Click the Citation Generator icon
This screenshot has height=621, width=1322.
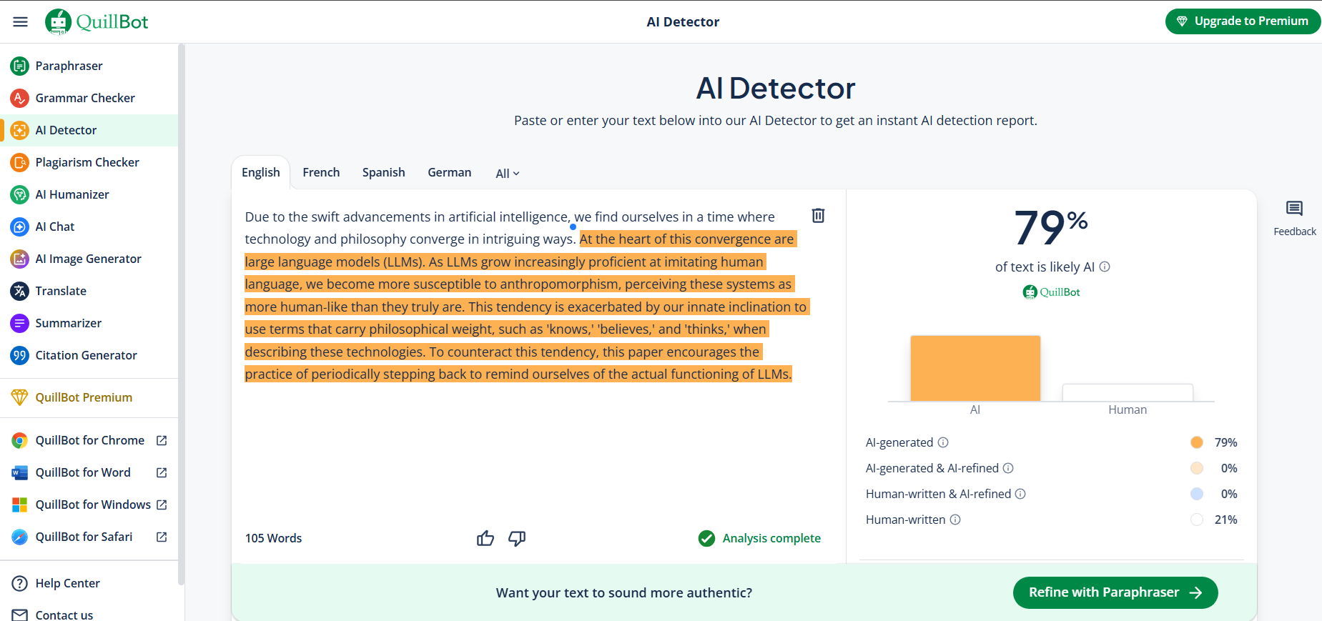19,355
